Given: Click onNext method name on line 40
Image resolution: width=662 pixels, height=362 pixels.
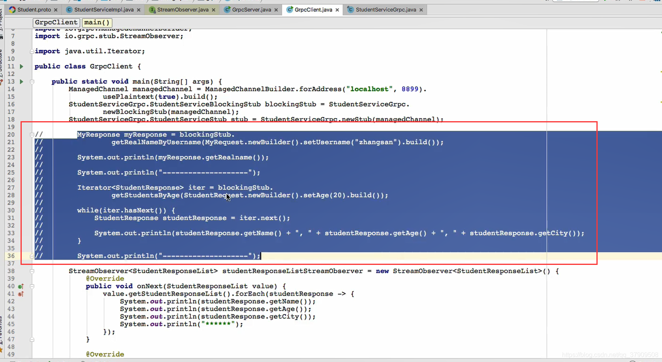Looking at the screenshot, I should (x=150, y=287).
